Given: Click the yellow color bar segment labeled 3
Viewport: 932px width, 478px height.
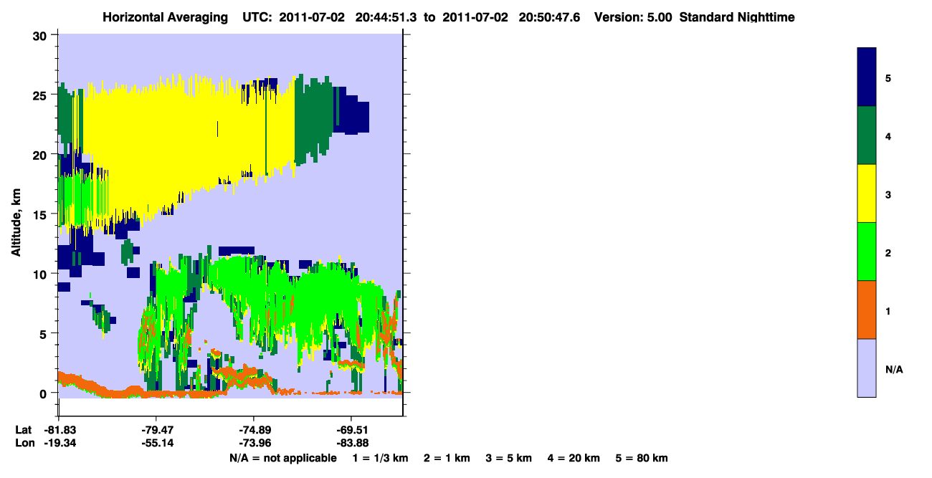Looking at the screenshot, I should click(867, 193).
